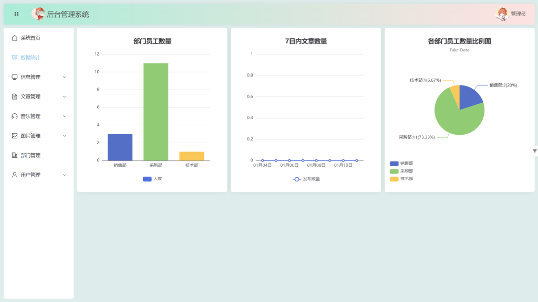Toggle 销售部 legend in pie chart
538x302 pixels.
[x=401, y=163]
